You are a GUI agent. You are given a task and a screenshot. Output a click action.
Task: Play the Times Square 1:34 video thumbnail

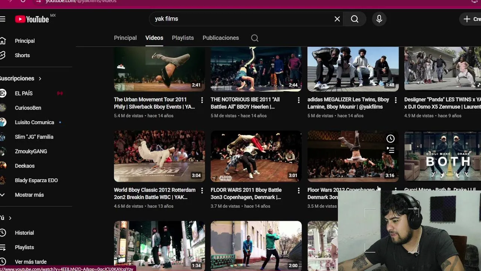[159, 246]
